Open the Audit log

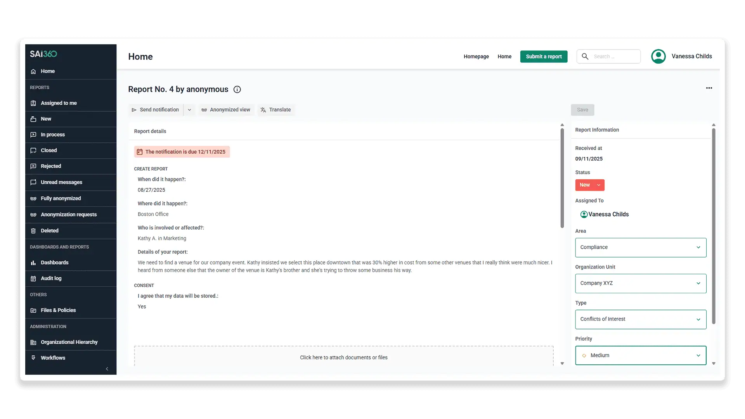(x=51, y=278)
